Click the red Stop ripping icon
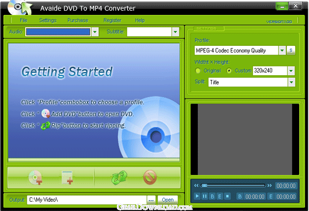Image resolution: width=309 pixels, height=211 pixels. pyautogui.click(x=150, y=178)
